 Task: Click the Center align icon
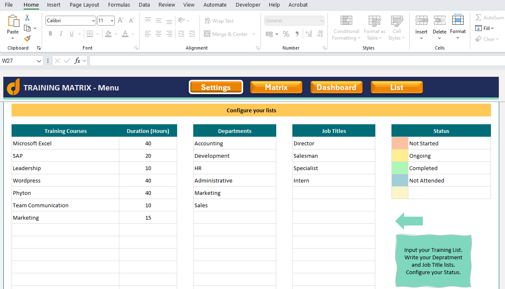click(x=159, y=34)
